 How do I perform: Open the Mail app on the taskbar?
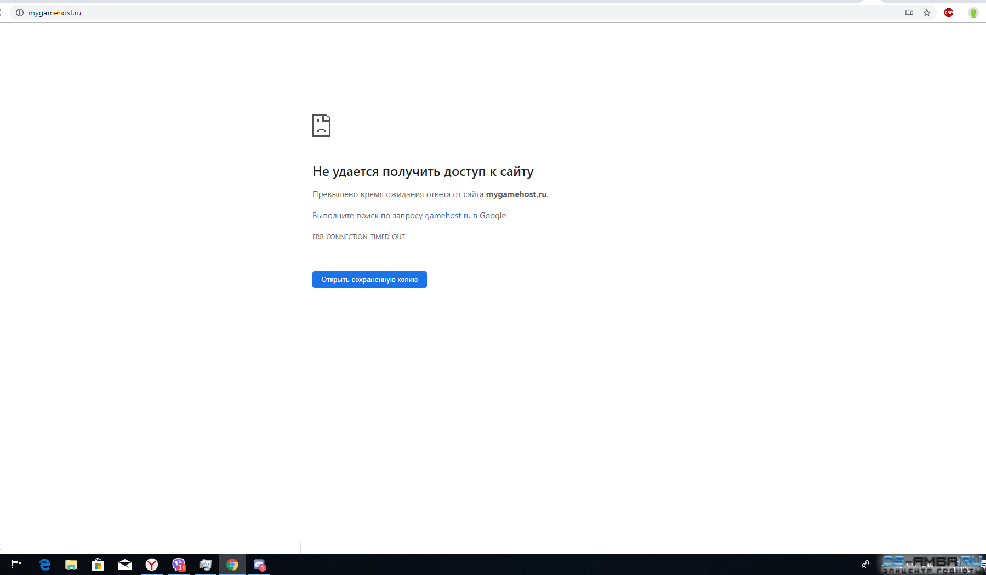(x=125, y=565)
